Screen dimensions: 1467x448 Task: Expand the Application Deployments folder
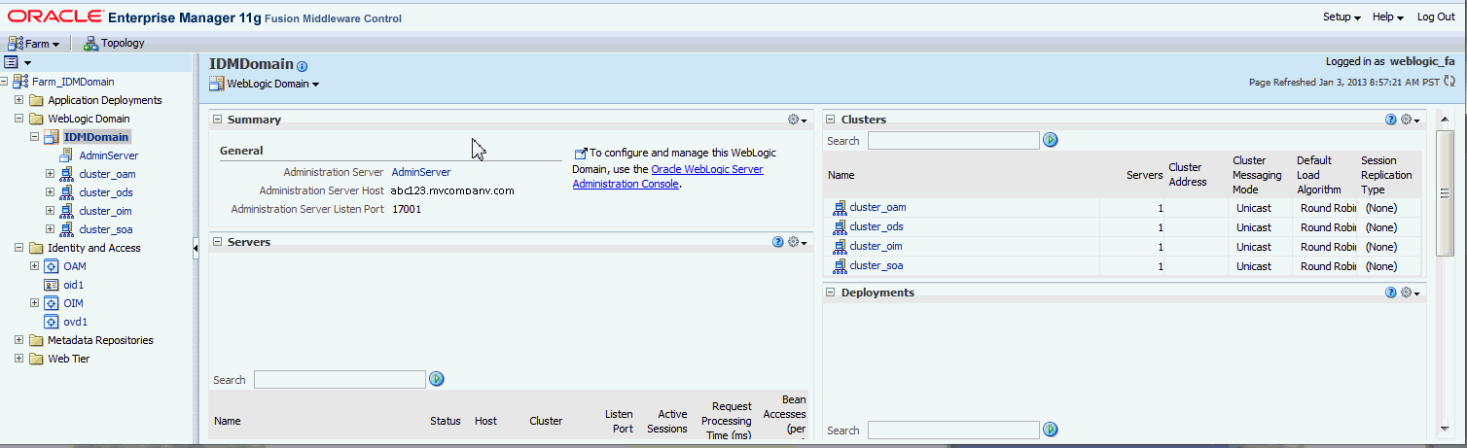pos(18,100)
